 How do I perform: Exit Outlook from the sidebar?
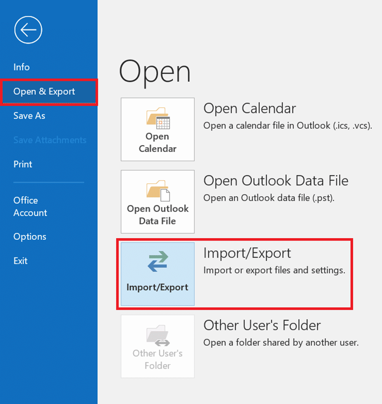pos(20,261)
